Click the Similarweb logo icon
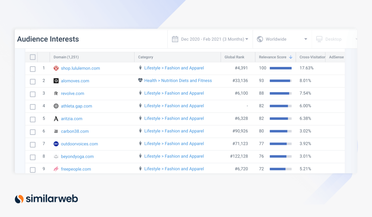Viewport: 372px width, 217px height. [x=20, y=199]
